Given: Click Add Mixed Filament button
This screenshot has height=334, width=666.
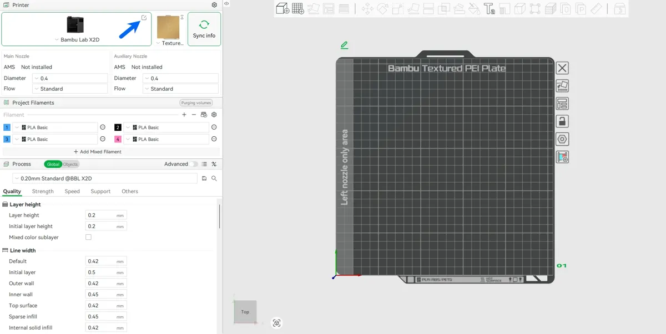Looking at the screenshot, I should click(98, 151).
